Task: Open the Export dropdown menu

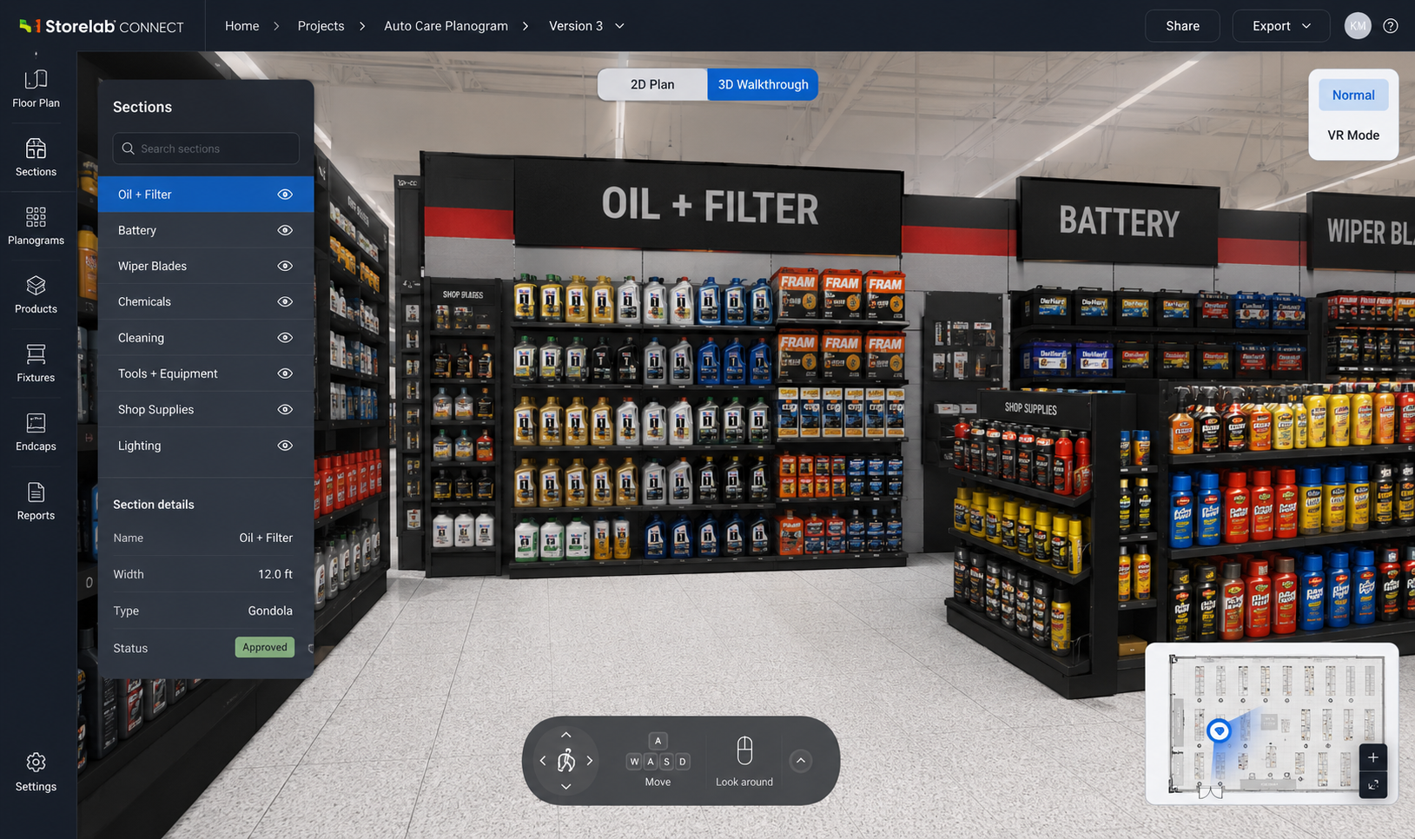Action: pos(1281,26)
